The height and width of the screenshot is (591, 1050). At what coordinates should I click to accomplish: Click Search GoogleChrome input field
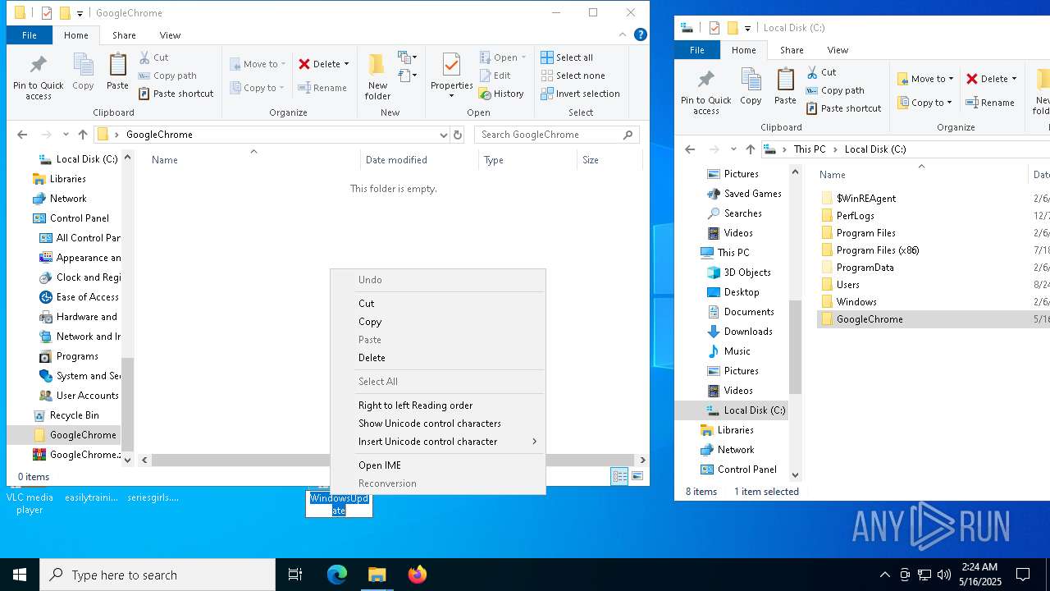[x=556, y=135]
